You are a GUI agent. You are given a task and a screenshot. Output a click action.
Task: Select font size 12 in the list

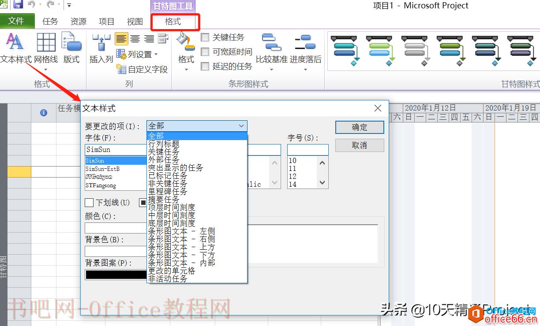[x=302, y=176]
